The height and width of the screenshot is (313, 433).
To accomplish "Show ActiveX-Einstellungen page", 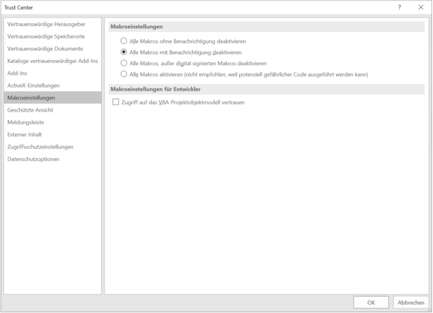I will point(33,86).
